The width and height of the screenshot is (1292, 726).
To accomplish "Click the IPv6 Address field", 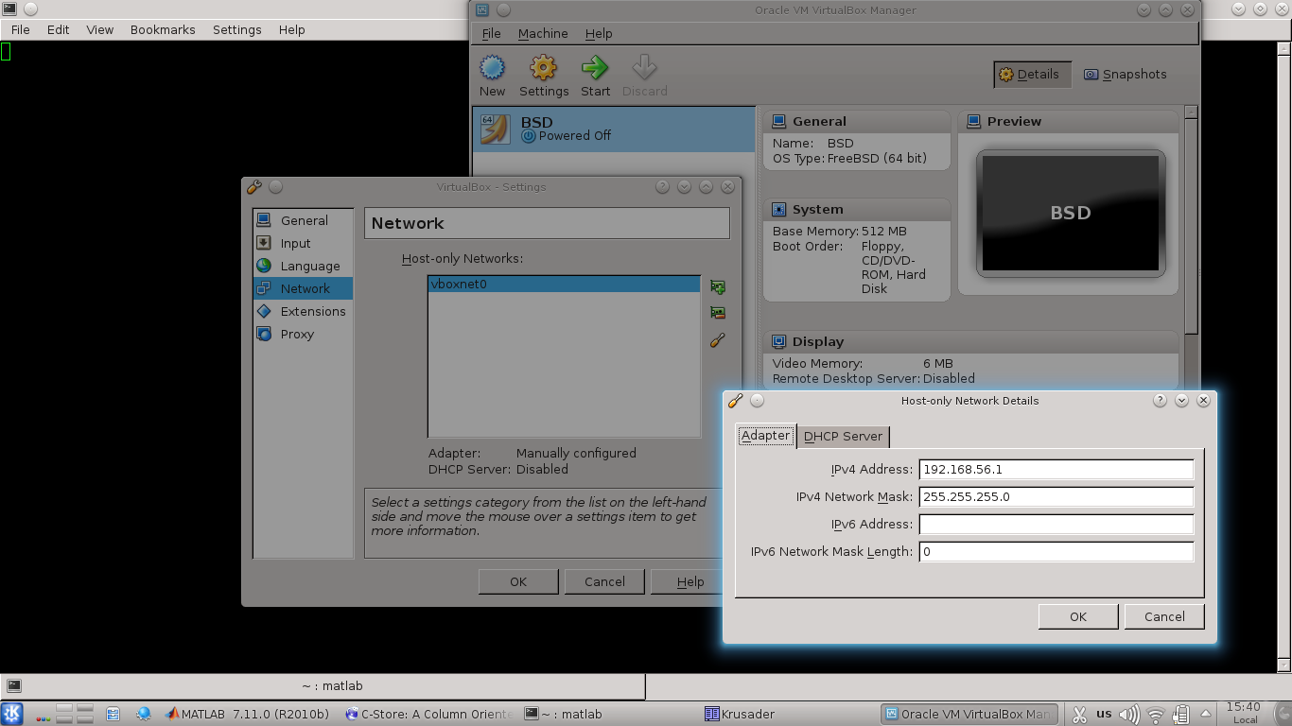I will [x=1056, y=525].
